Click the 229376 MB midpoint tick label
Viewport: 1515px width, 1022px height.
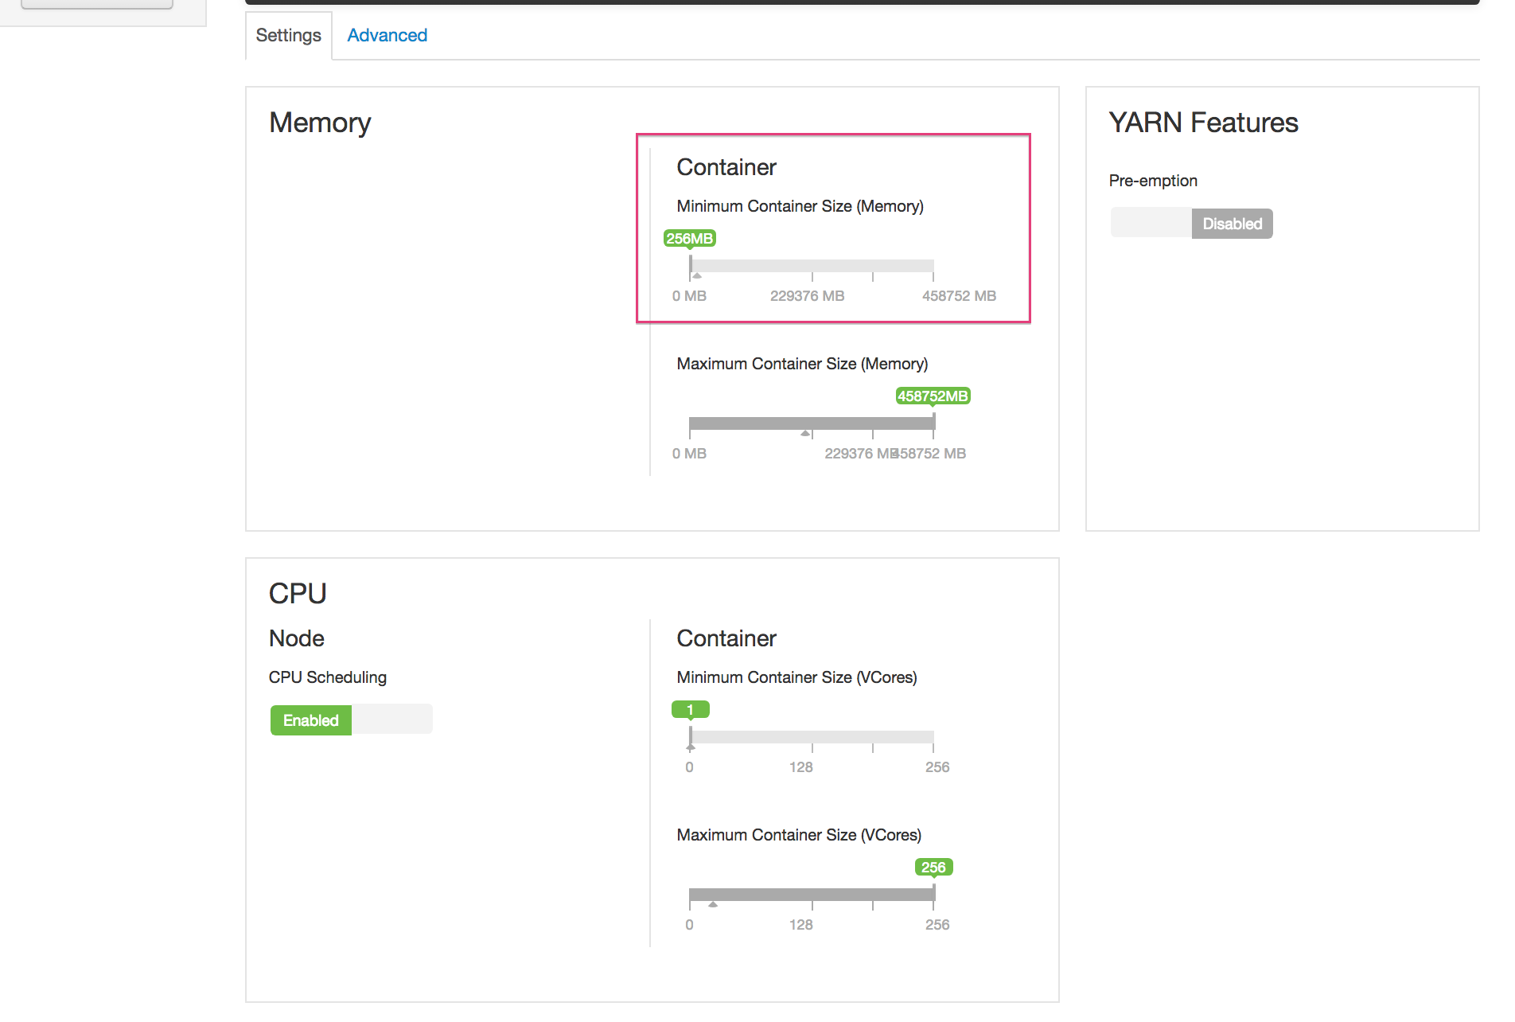click(807, 295)
